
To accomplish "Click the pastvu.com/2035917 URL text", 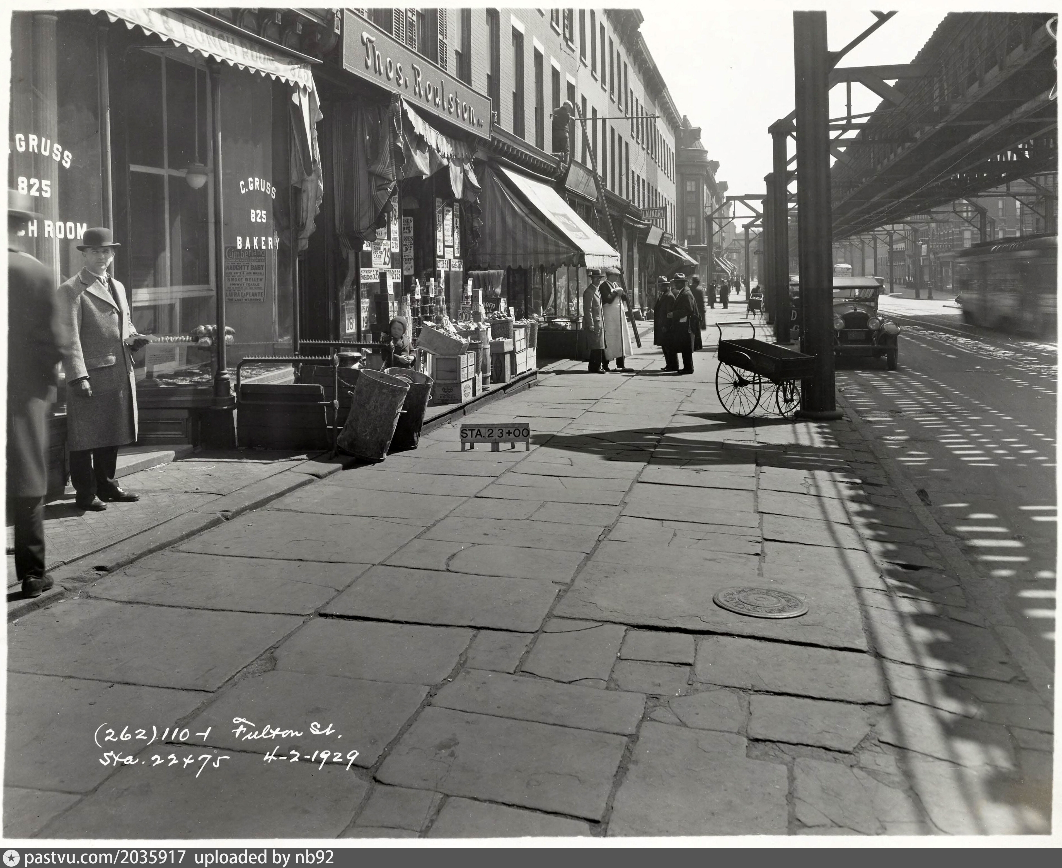I will (105, 858).
